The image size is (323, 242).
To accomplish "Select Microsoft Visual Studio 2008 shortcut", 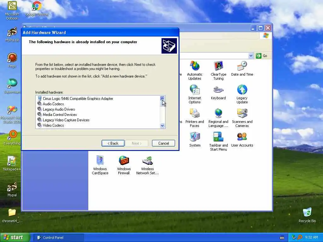I will click(x=12, y=114).
